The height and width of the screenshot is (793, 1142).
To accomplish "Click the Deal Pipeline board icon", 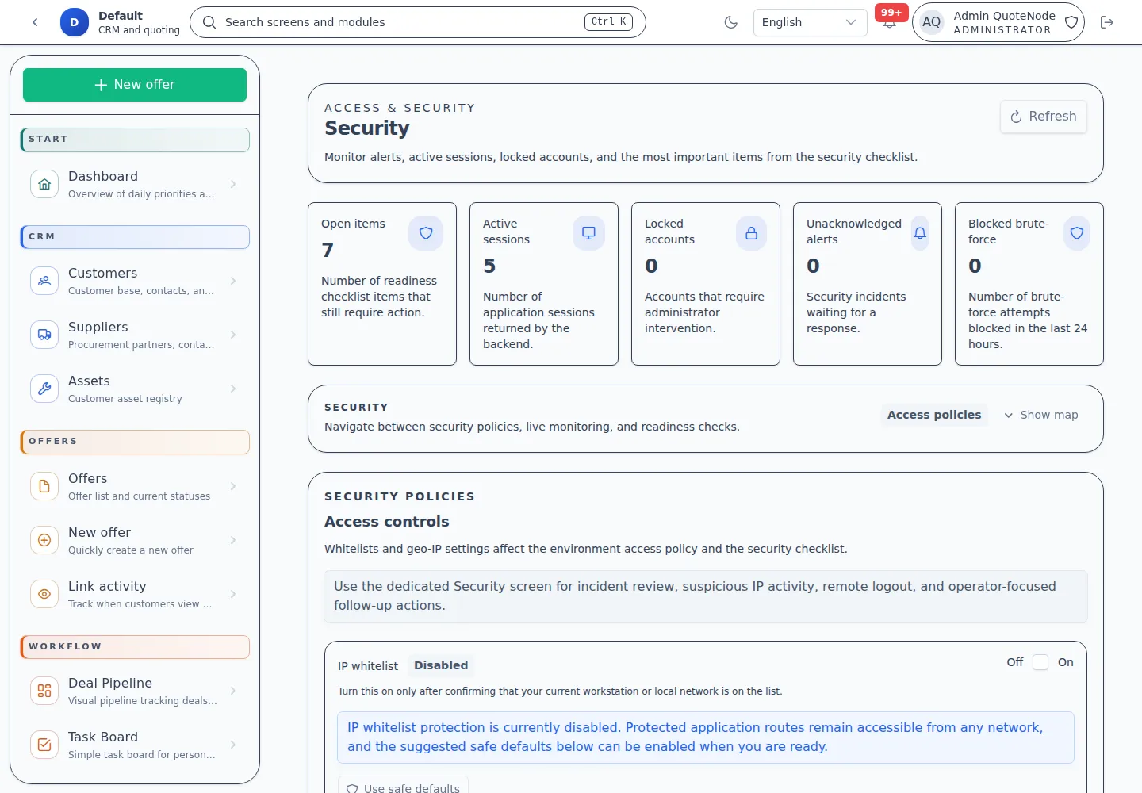I will tap(44, 691).
